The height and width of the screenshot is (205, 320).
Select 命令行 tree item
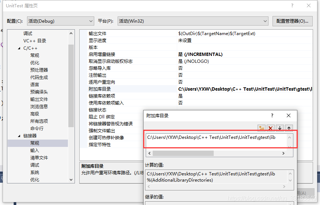coord(37,128)
